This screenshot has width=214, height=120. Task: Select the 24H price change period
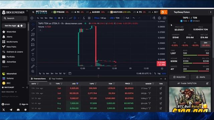205,44
